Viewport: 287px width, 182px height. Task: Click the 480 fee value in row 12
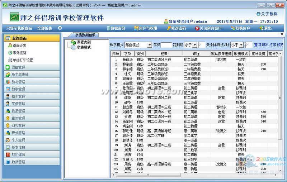[x=263, y=112]
